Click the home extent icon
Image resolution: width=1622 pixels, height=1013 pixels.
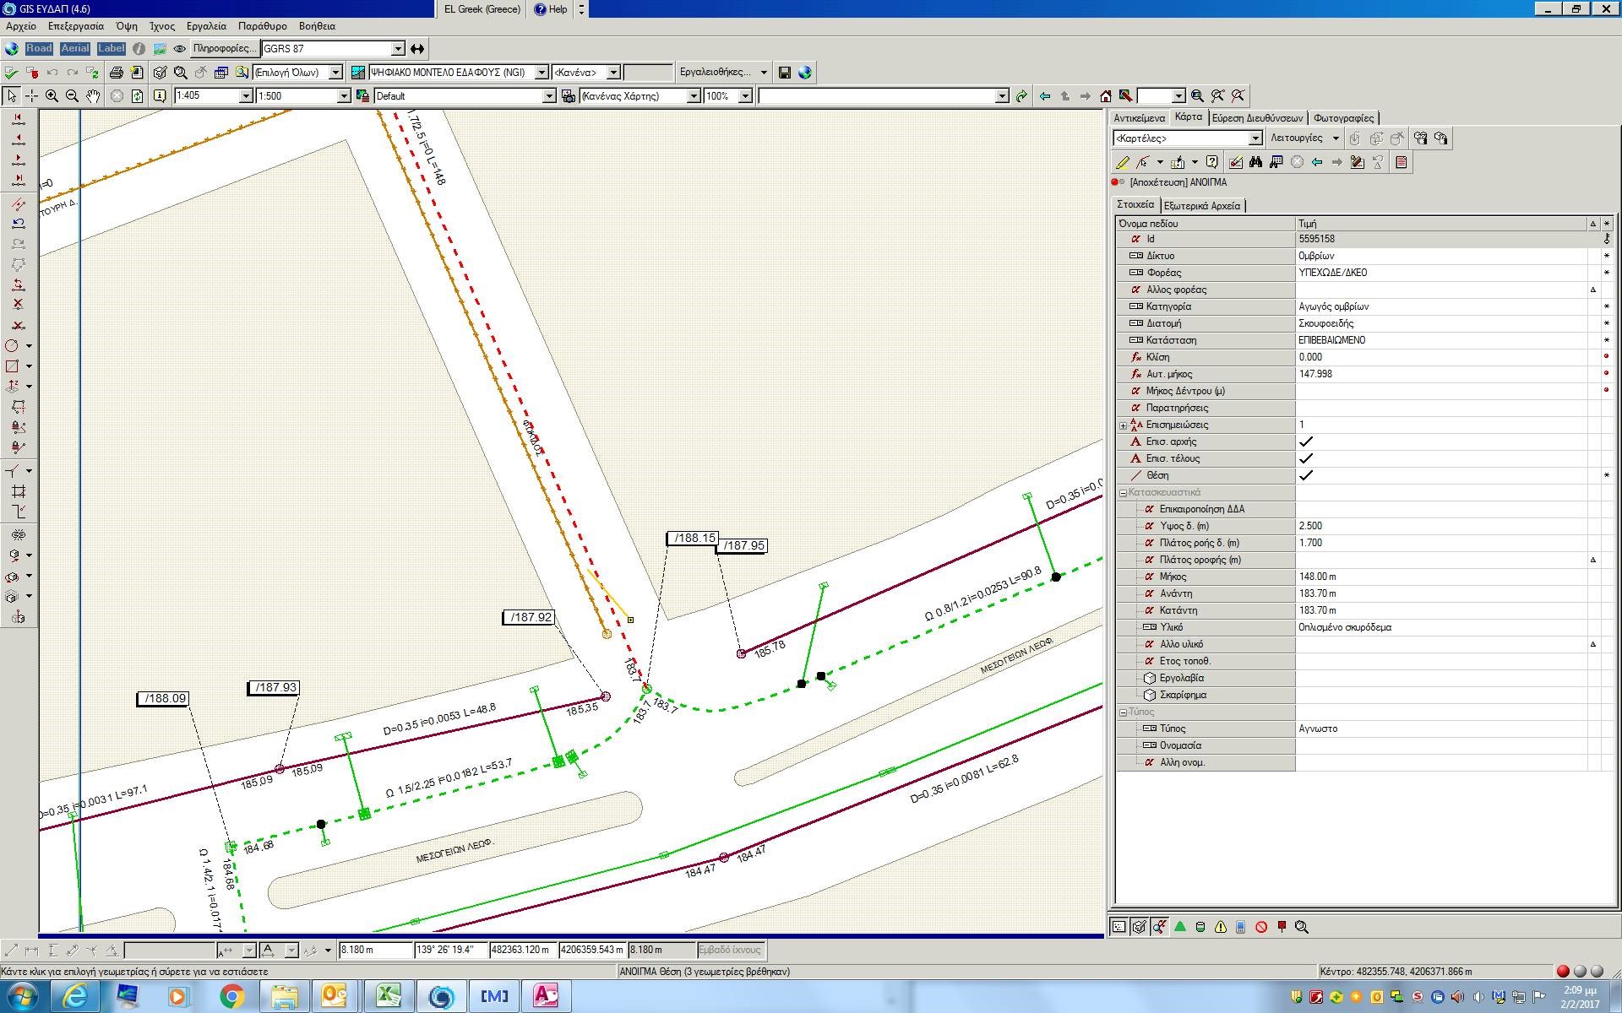click(1105, 96)
